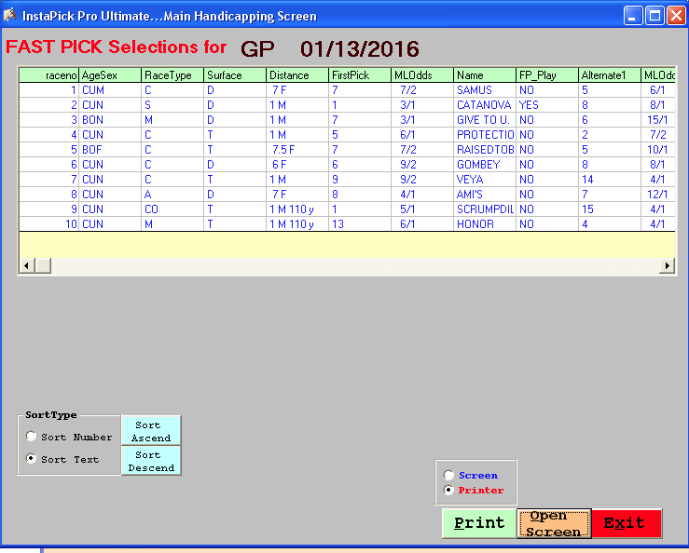Image resolution: width=689 pixels, height=553 pixels.
Task: Click the red Exit button
Action: point(627,523)
